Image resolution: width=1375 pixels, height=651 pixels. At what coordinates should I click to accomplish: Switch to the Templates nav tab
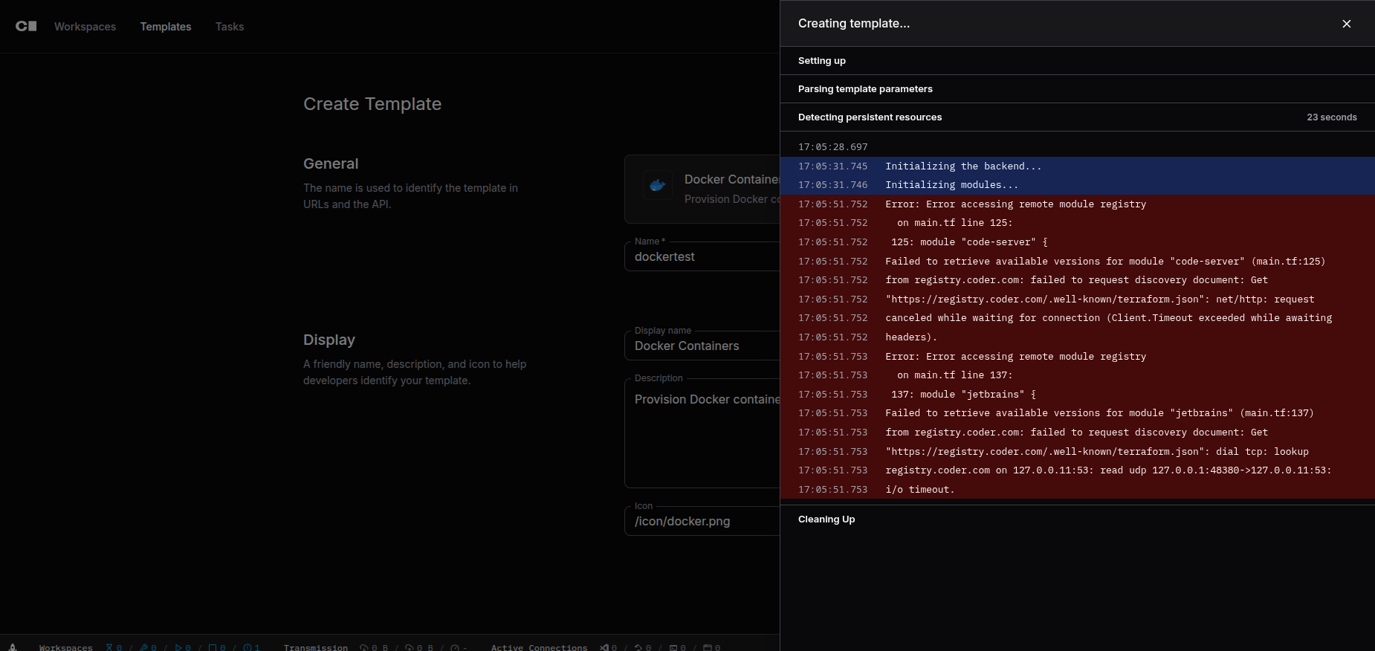166,27
